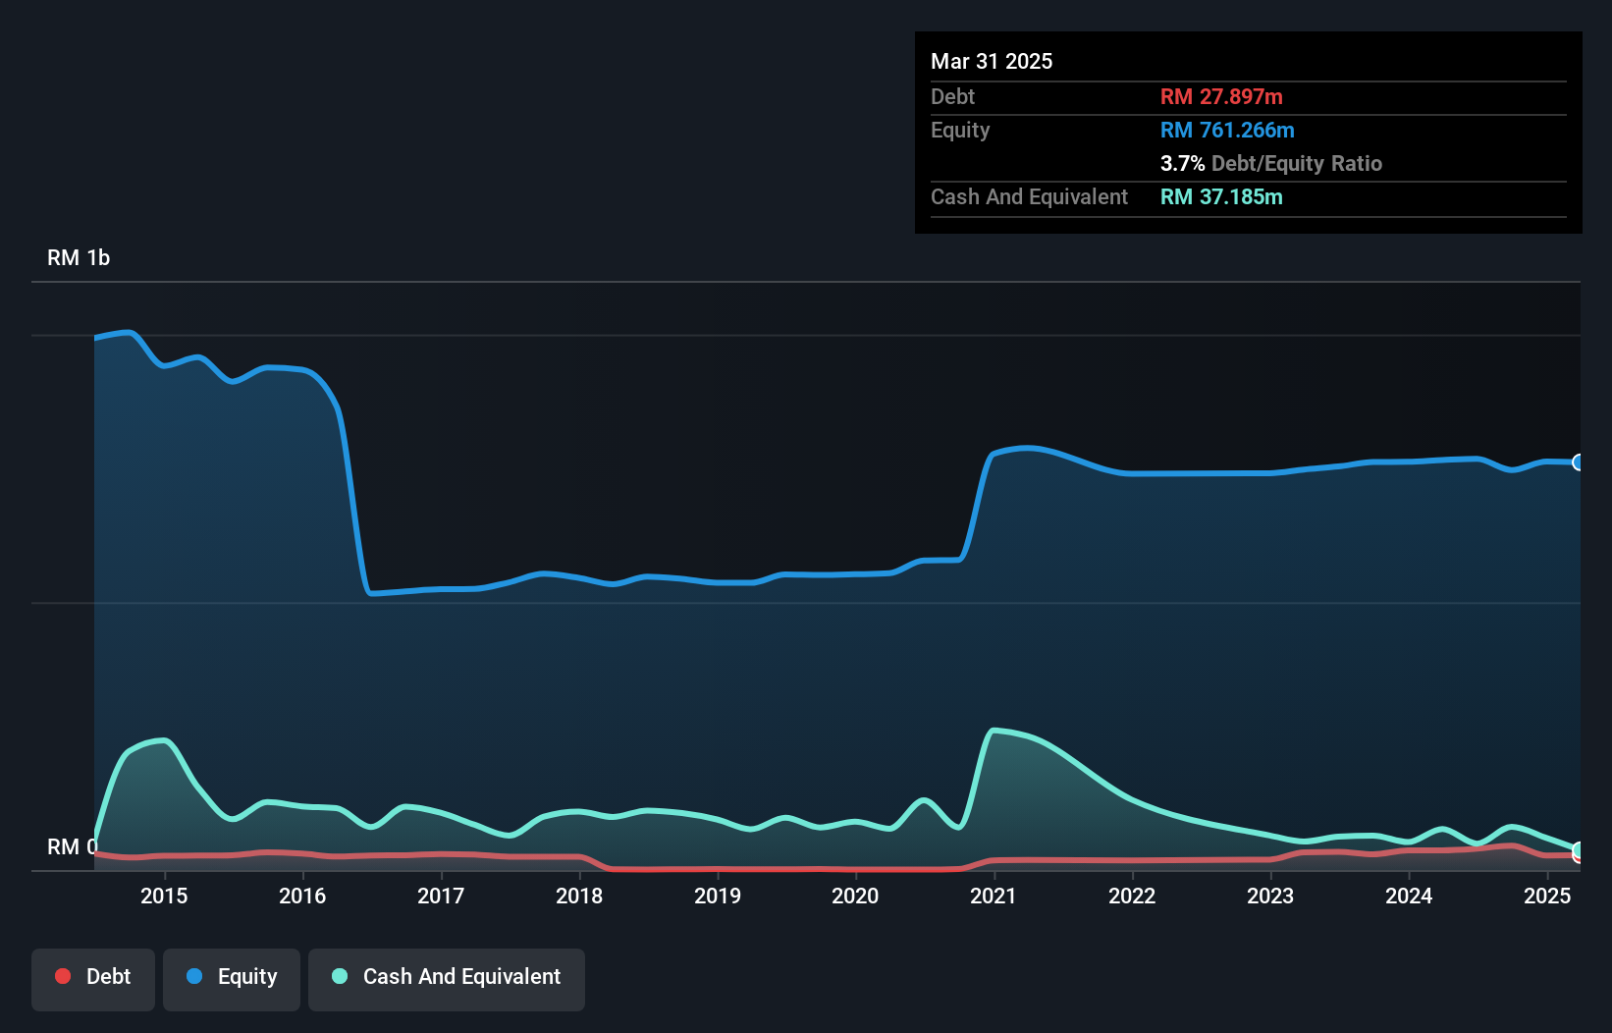
Task: Click the 2016 x-axis label
Action: pyautogui.click(x=302, y=896)
